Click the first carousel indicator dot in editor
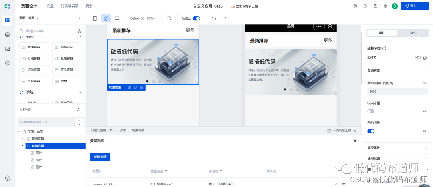Viewport: 433px width, 187px height. (147, 81)
